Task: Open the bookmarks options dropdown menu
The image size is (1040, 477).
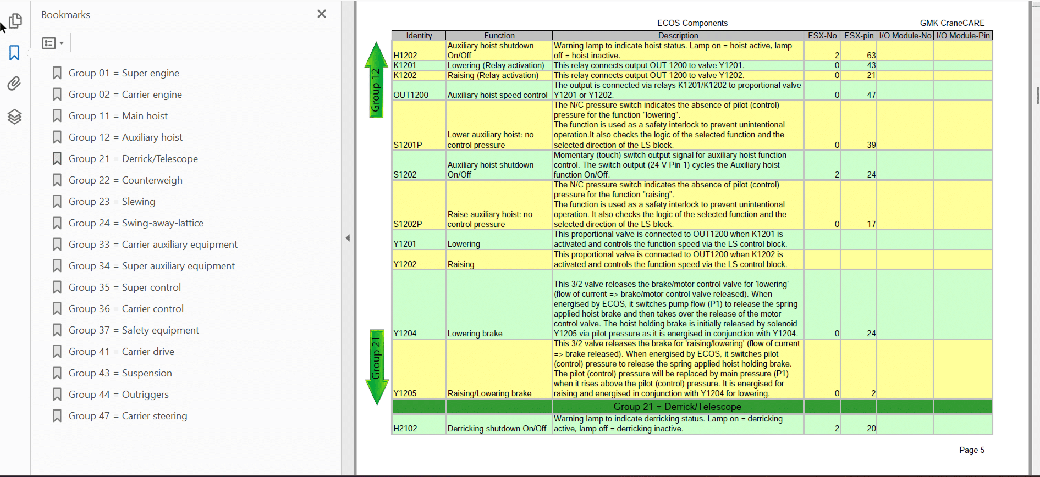Action: [53, 43]
